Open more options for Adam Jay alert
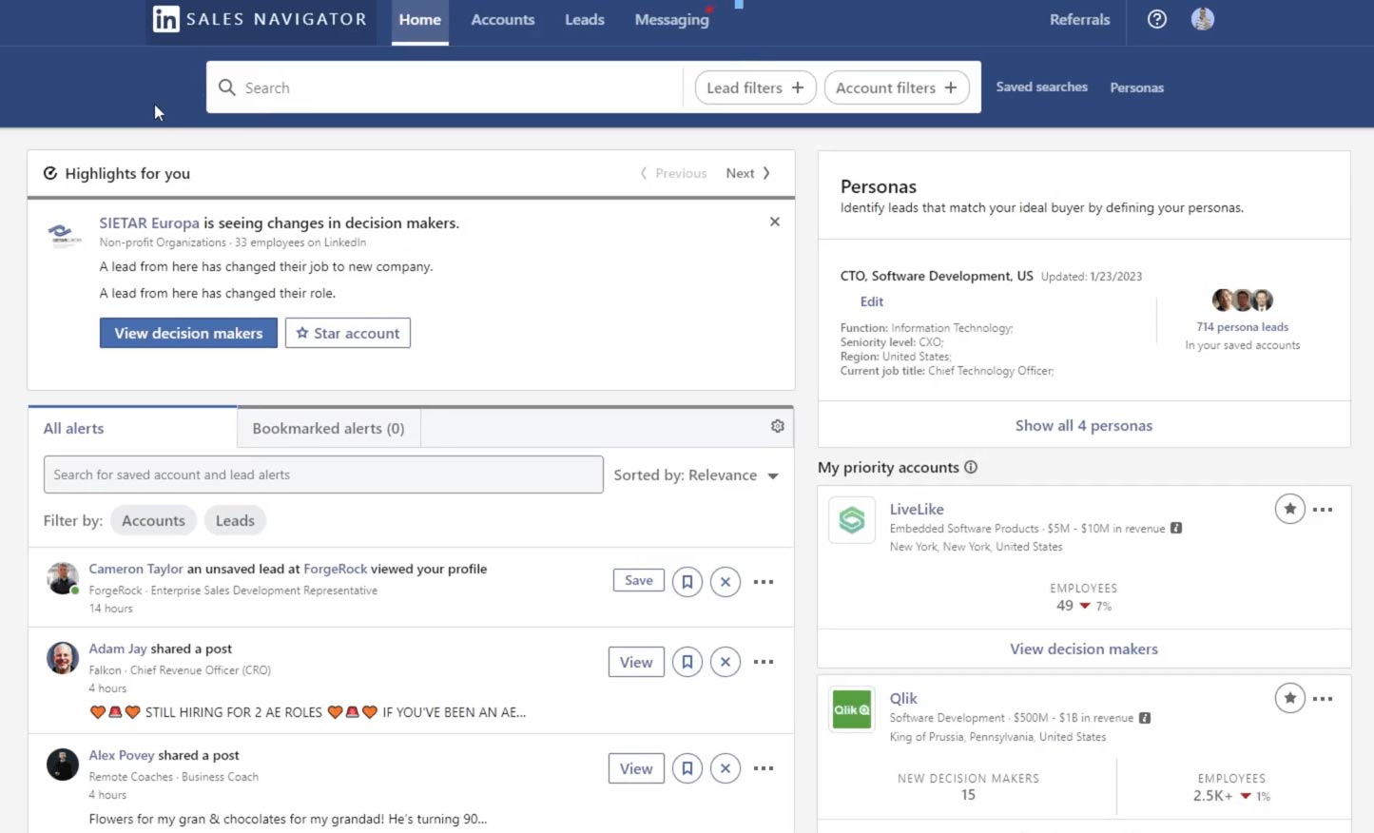Screen dimensions: 1374x833 [764, 662]
